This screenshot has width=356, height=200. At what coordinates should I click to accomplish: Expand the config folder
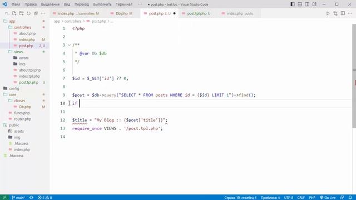point(14,88)
